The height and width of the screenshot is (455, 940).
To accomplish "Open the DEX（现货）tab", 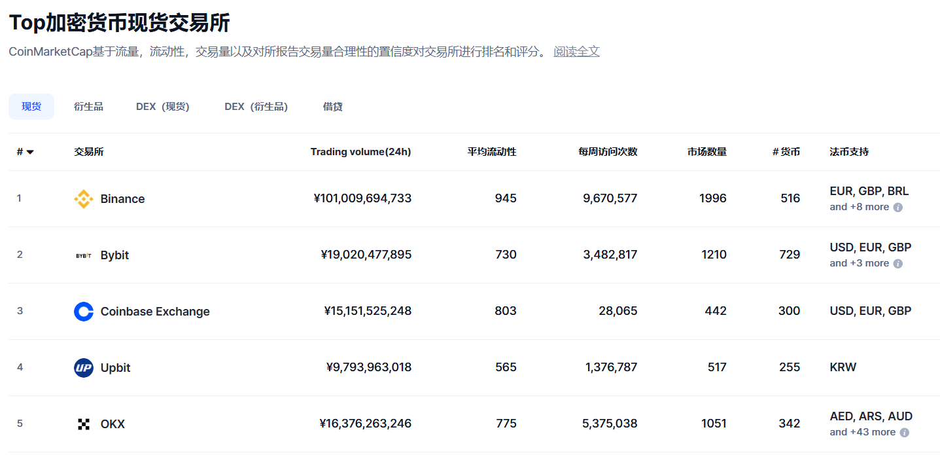I will tap(163, 107).
